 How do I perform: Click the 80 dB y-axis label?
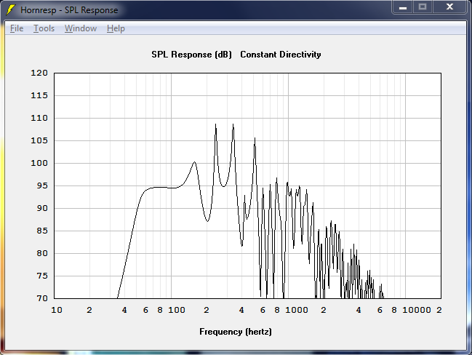click(42, 254)
